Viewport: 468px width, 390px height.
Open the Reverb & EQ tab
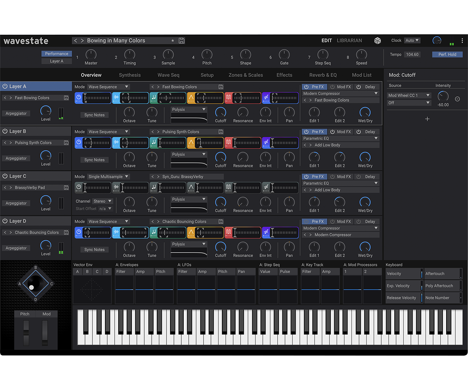(x=323, y=75)
